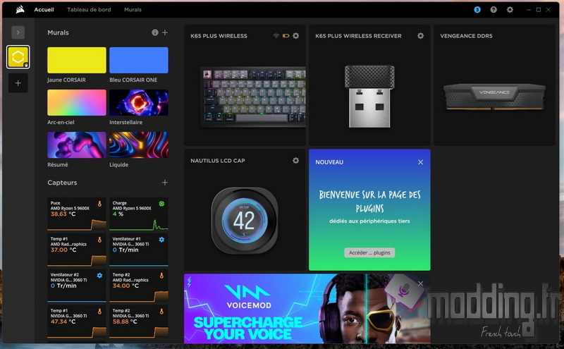
Task: Open the Murals tab in top bar
Action: pos(133,10)
